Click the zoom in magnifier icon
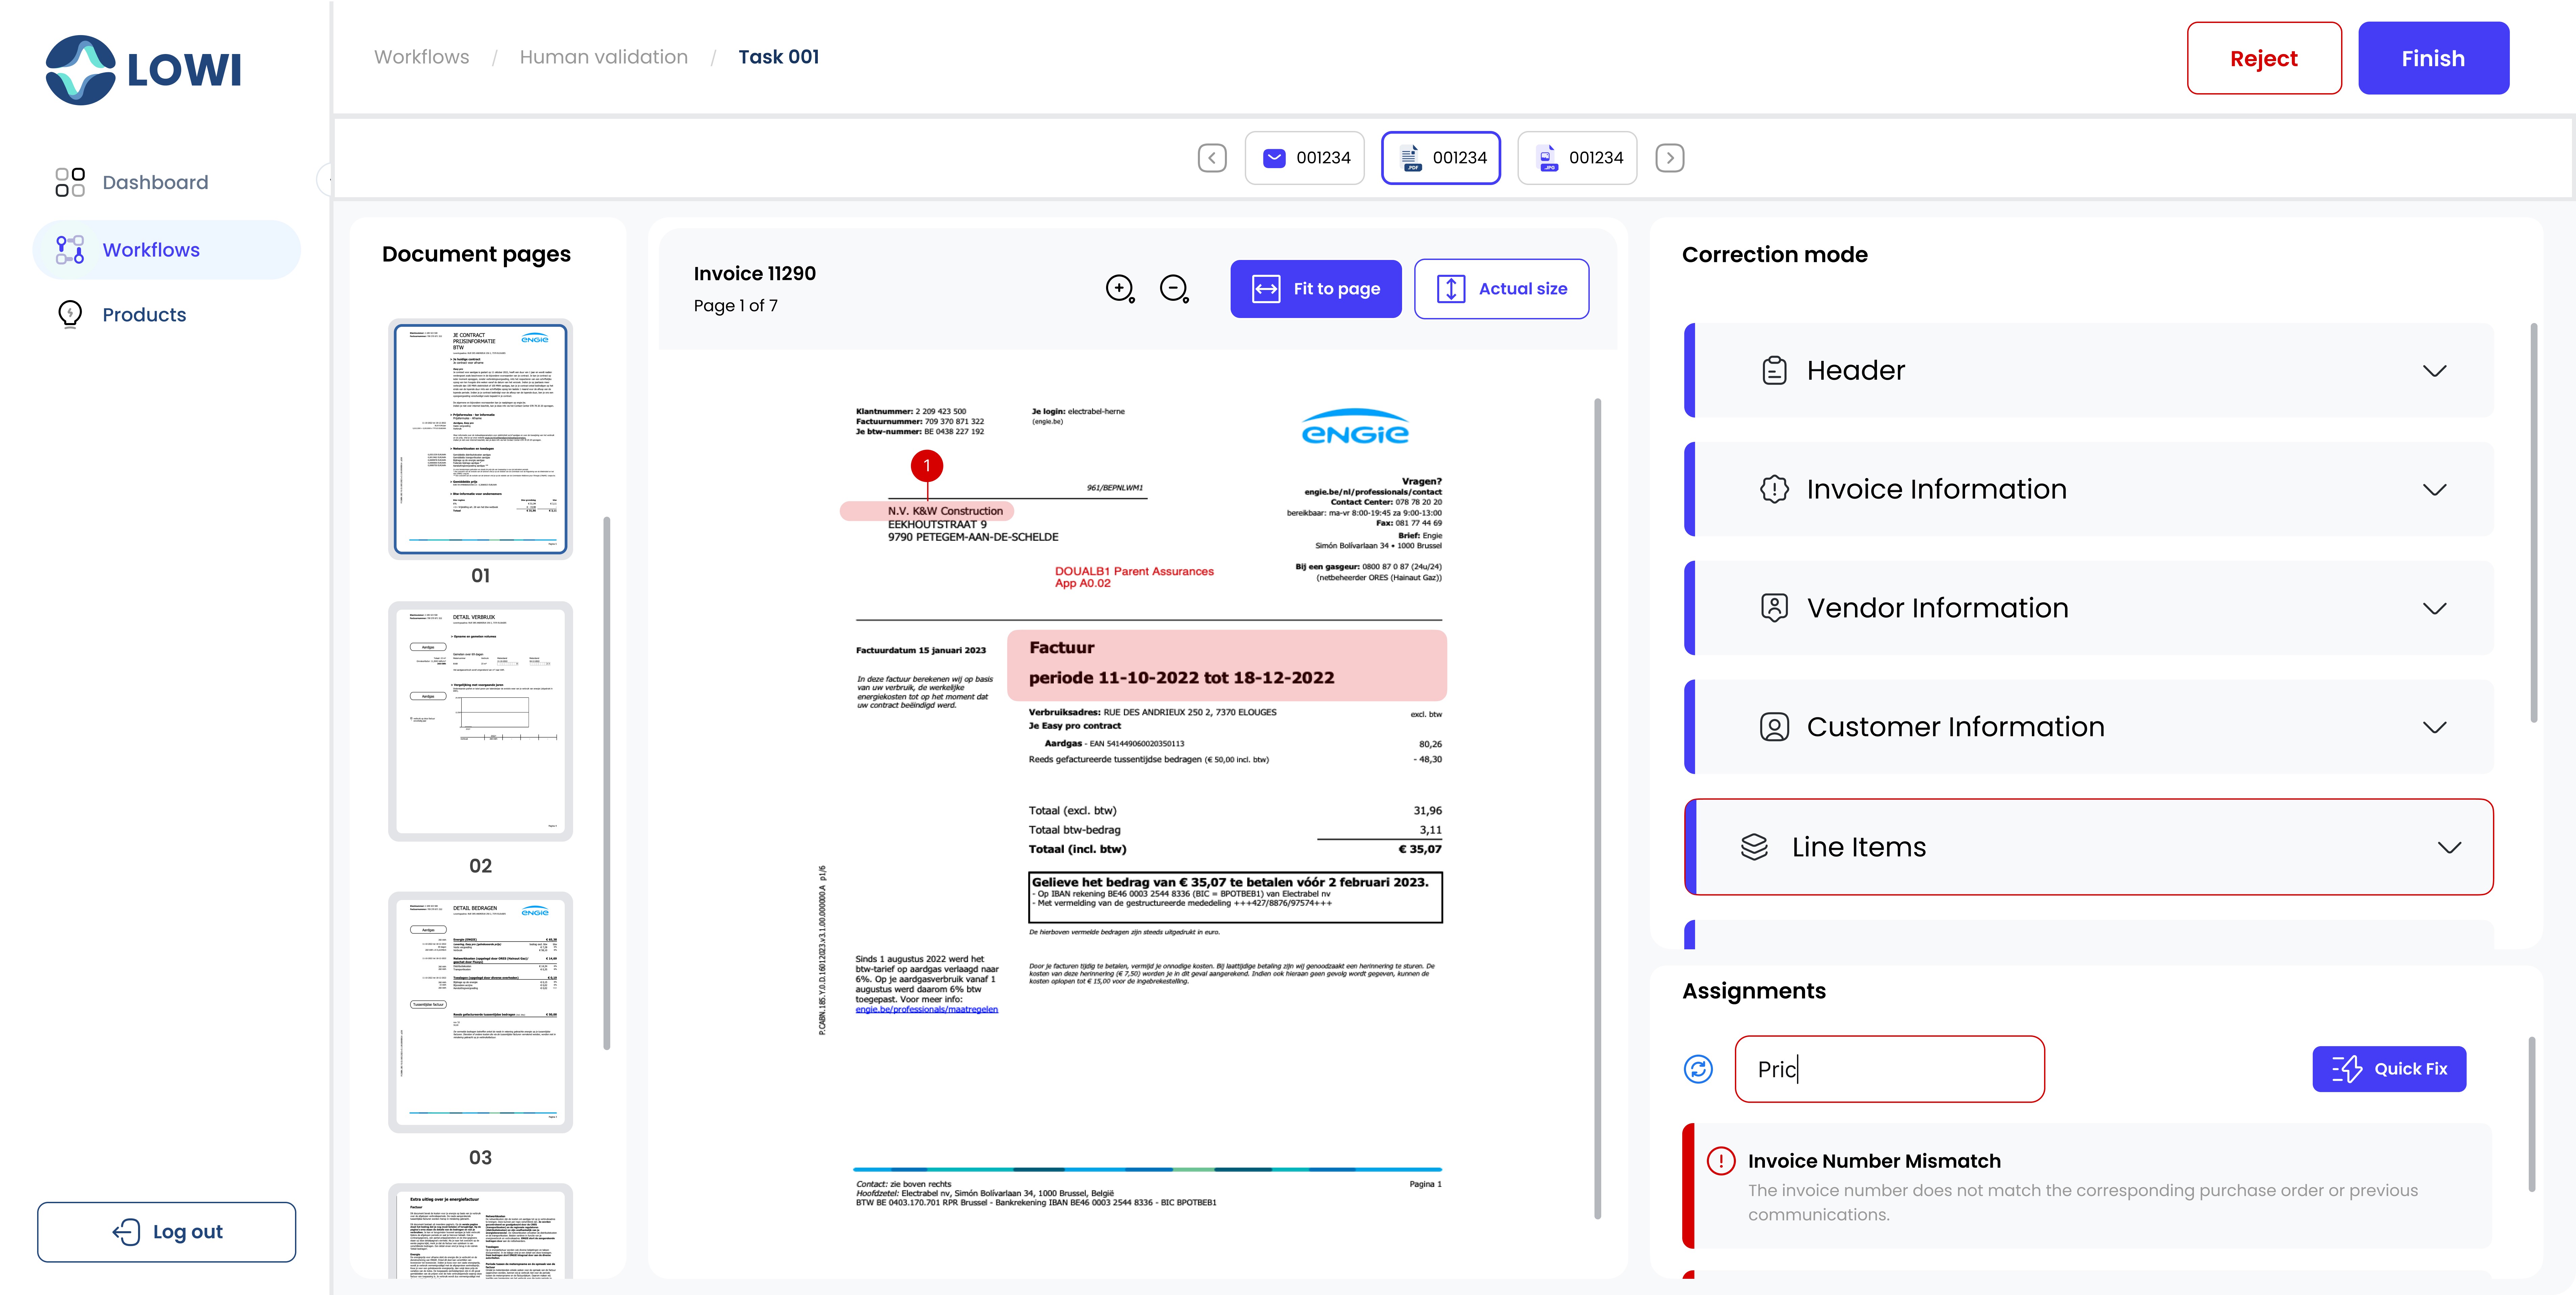2576x1295 pixels. 1119,288
